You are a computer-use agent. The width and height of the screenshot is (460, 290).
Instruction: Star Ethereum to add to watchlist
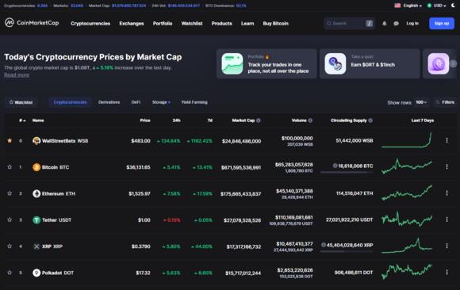click(x=10, y=193)
